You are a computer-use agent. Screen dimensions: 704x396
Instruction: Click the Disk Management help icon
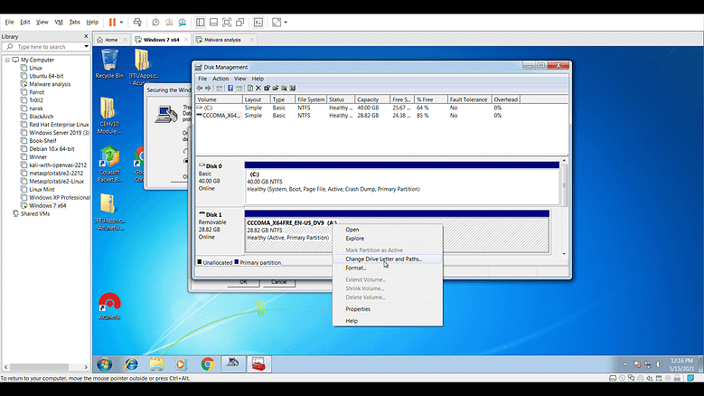pyautogui.click(x=230, y=88)
